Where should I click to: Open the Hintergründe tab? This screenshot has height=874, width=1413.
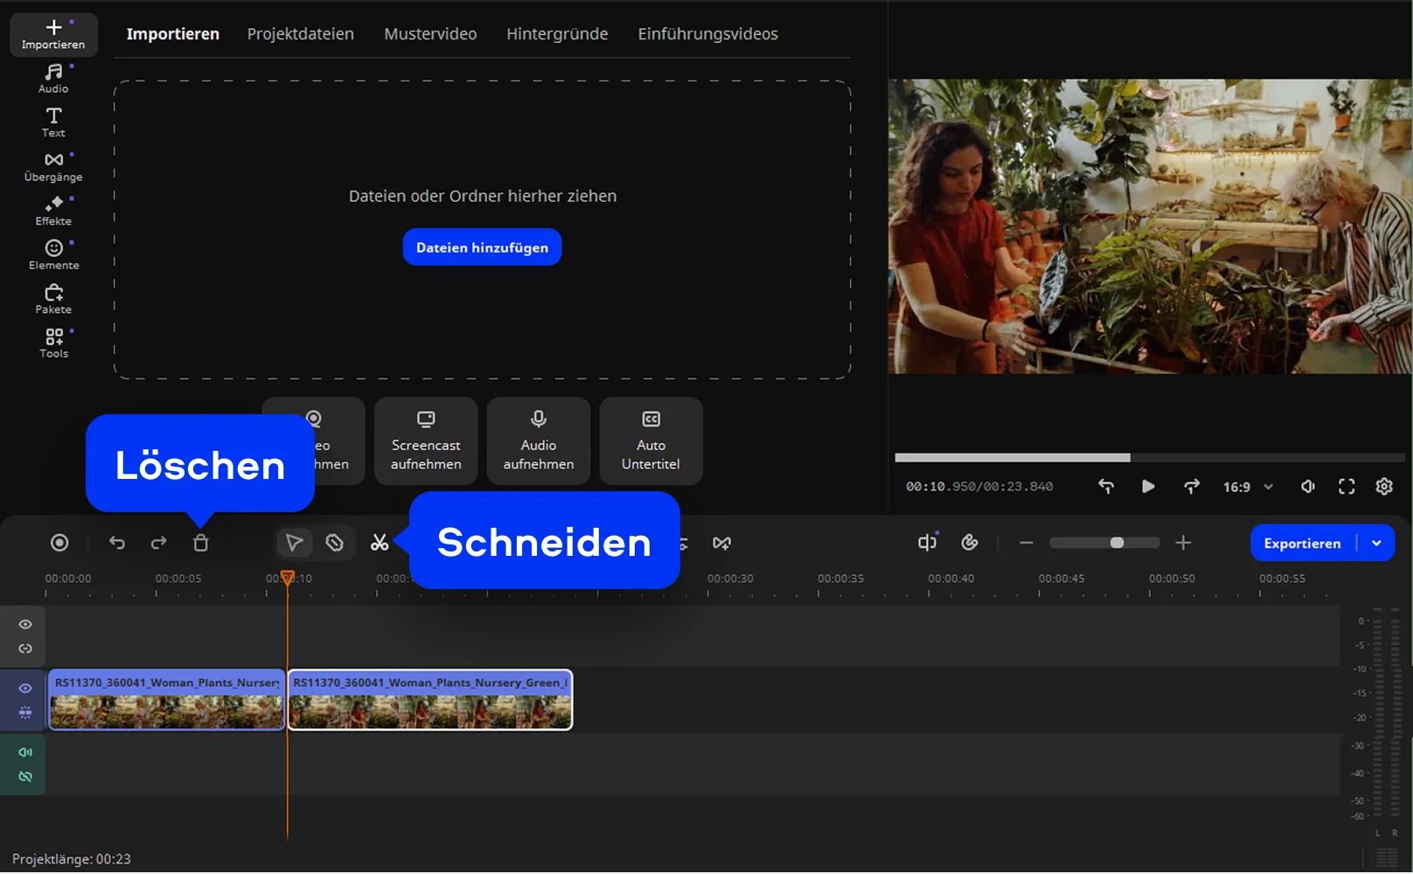pos(557,34)
